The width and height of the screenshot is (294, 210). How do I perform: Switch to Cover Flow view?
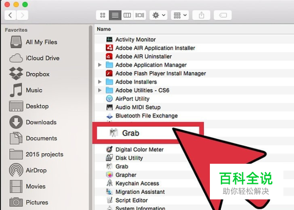[x=140, y=15]
